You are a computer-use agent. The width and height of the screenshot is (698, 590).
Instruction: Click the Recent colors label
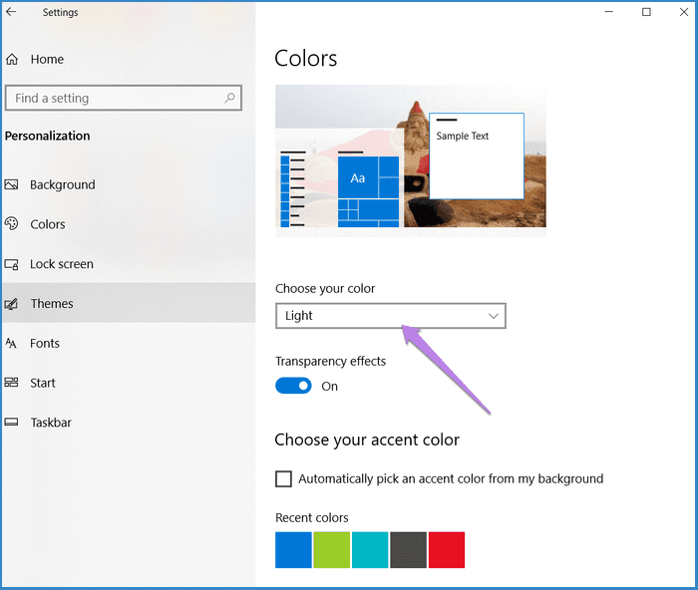311,518
